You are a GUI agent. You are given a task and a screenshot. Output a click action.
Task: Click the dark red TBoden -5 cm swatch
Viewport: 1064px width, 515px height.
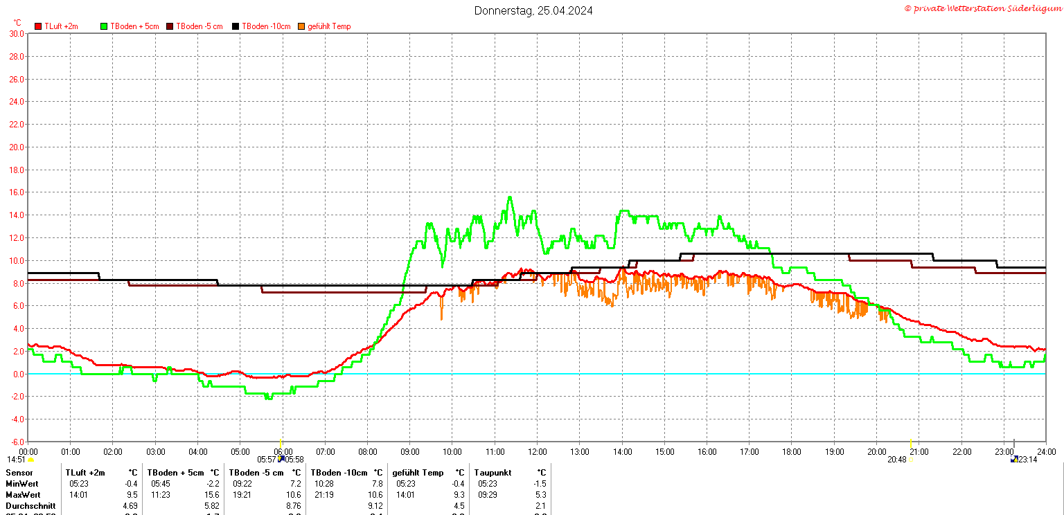170,26
